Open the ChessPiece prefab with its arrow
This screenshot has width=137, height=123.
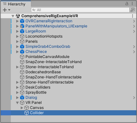pyautogui.click(x=134, y=52)
